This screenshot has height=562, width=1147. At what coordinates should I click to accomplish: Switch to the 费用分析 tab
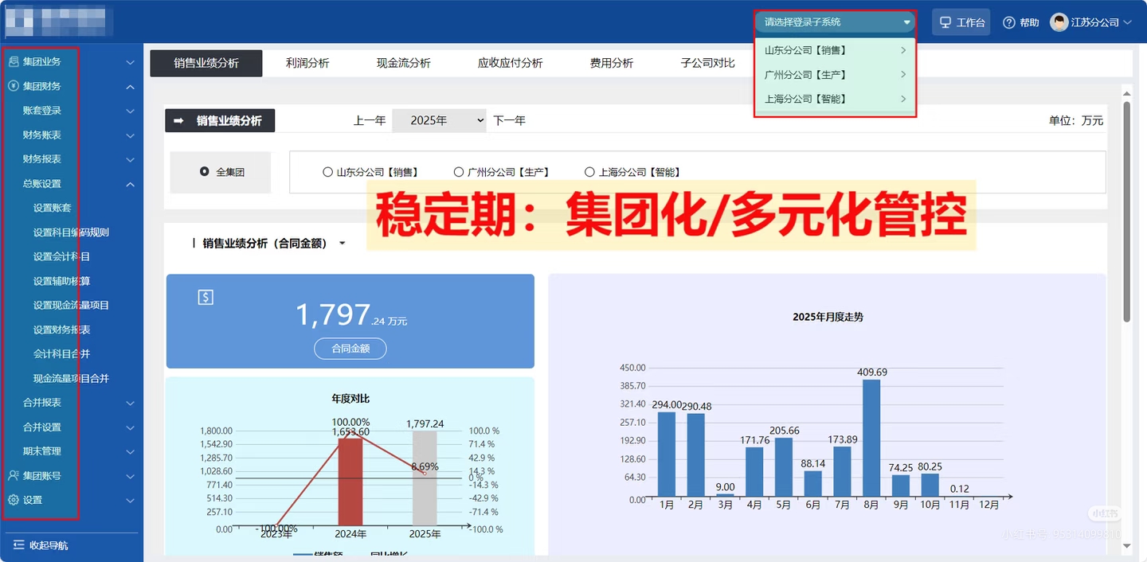click(612, 63)
